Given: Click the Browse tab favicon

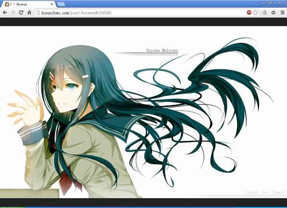Looking at the screenshot, I should (7, 4).
